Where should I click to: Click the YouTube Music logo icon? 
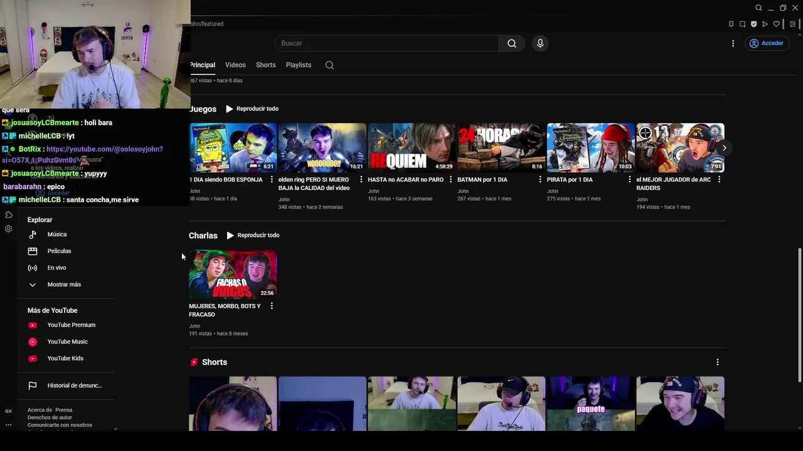point(33,342)
